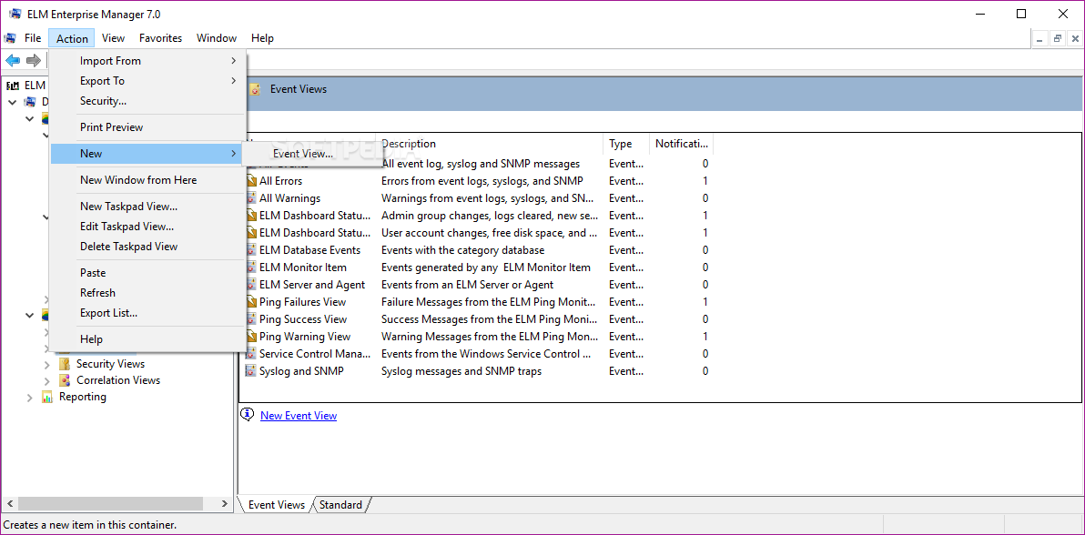The image size is (1085, 535).
Task: Click the tree pane horizontal scrollbar thumb
Action: pyautogui.click(x=109, y=504)
